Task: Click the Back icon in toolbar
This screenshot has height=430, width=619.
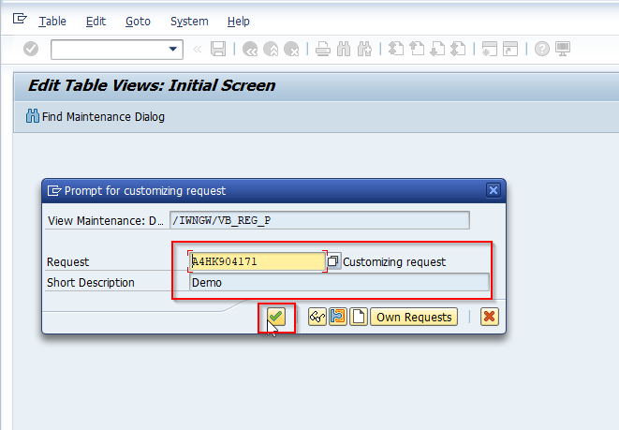Action: [x=249, y=49]
